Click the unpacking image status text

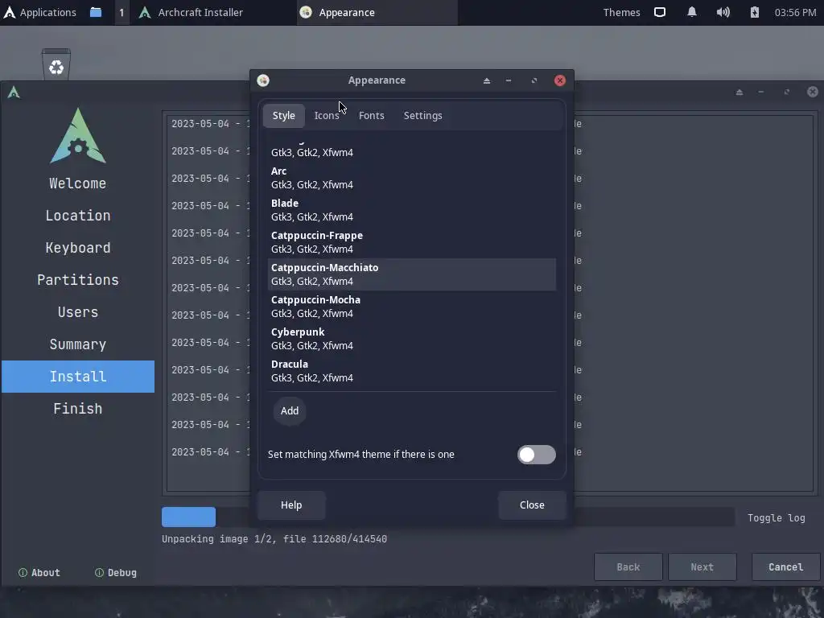coord(274,538)
